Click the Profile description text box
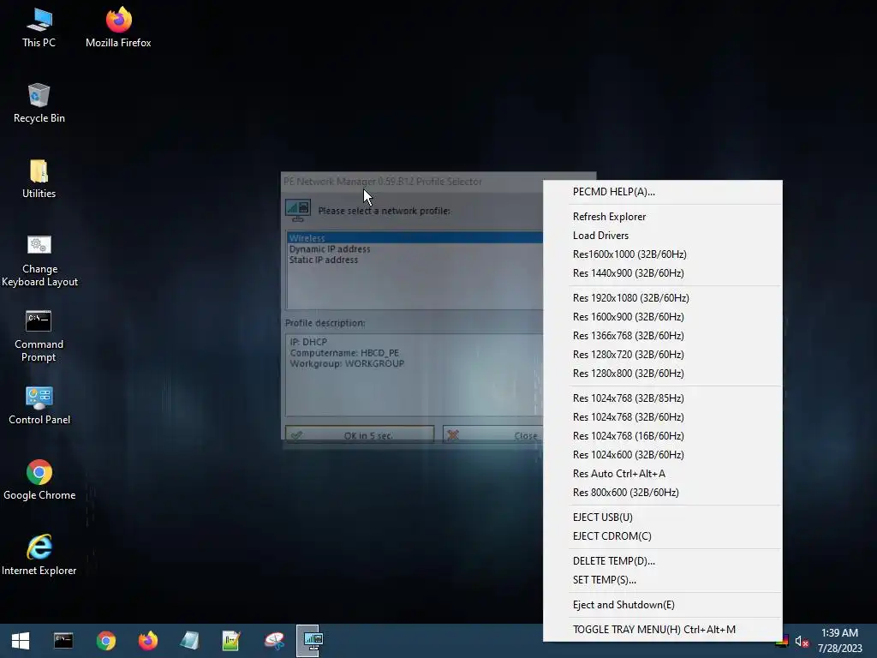 click(x=414, y=375)
